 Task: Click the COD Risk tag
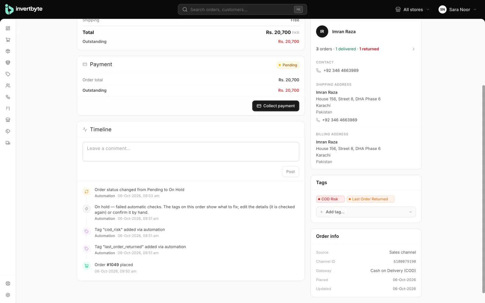(x=330, y=199)
